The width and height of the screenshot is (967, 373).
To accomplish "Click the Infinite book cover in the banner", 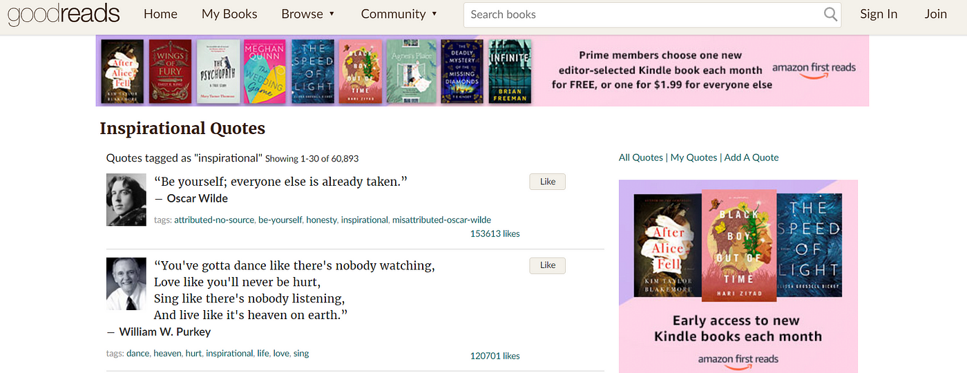I will coord(510,71).
